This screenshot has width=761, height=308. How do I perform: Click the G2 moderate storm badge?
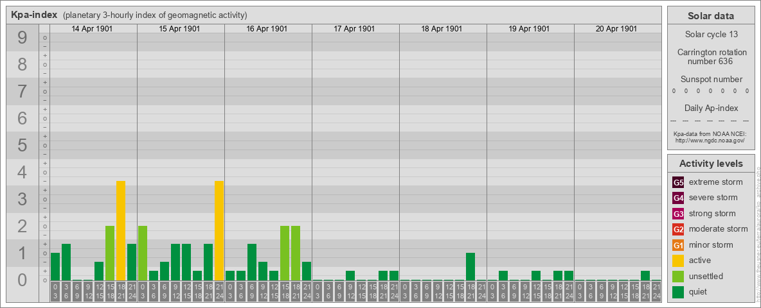[678, 229]
